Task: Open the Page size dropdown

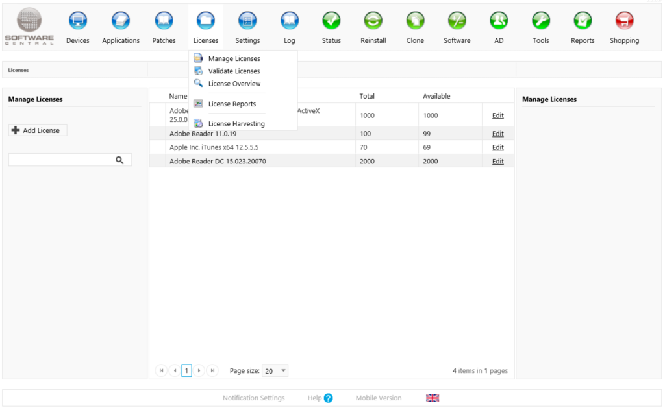Action: [275, 371]
